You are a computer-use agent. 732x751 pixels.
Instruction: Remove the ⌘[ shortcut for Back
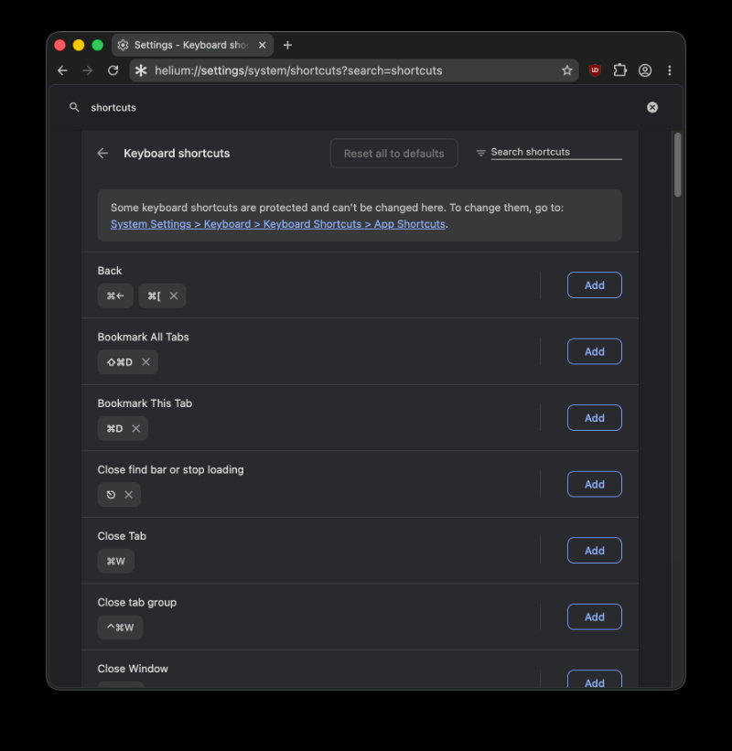coord(174,295)
